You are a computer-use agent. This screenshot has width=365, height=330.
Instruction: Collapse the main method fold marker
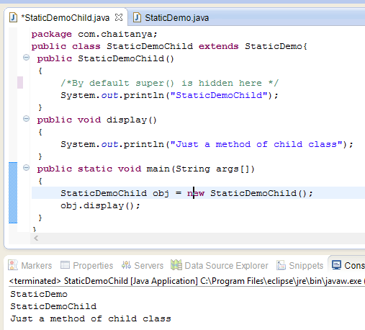point(26,168)
